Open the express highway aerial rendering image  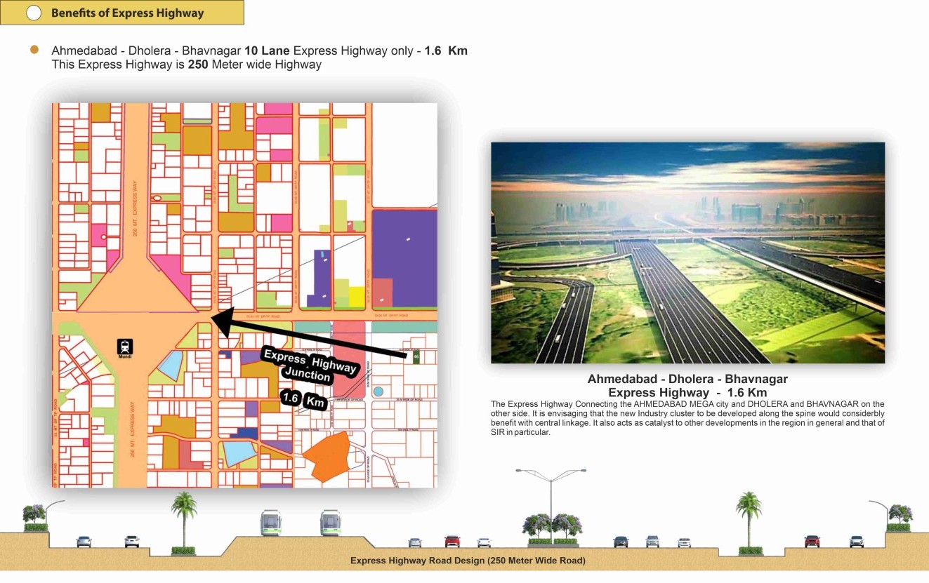[687, 253]
